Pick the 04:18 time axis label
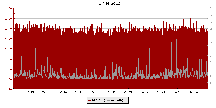 [96, 92]
